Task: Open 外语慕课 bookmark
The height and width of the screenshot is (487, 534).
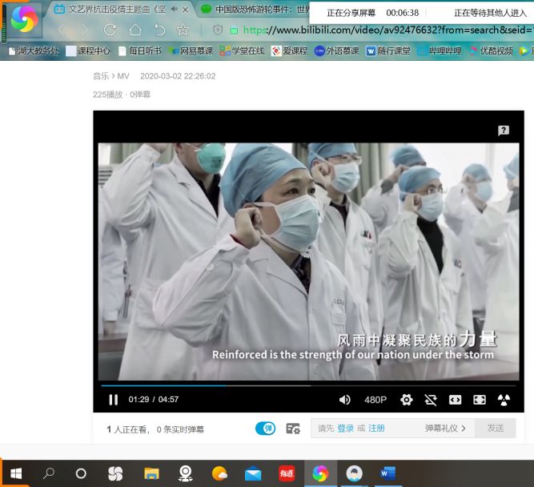Action: [x=336, y=50]
